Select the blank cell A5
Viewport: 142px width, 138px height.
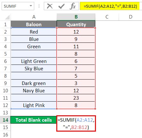pos(34,54)
